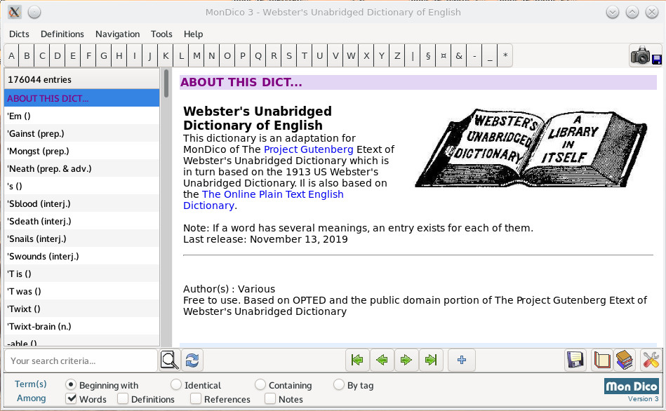Select letter Z in alphabet bar
This screenshot has width=666, height=411.
click(x=397, y=55)
